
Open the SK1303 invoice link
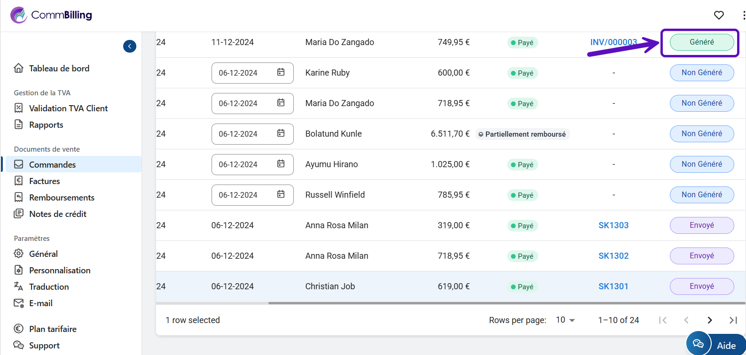tap(613, 225)
